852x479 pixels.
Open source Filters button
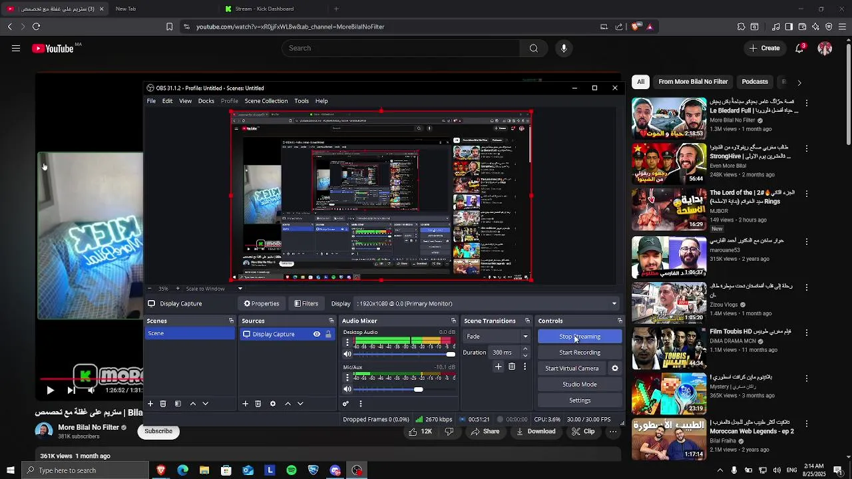pyautogui.click(x=306, y=303)
